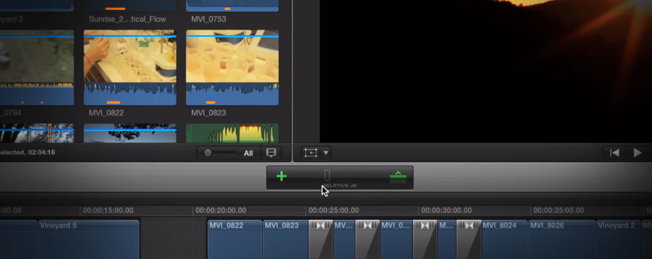652x259 pixels.
Task: Click the green volume marker in the dashboard
Action: 327,176
